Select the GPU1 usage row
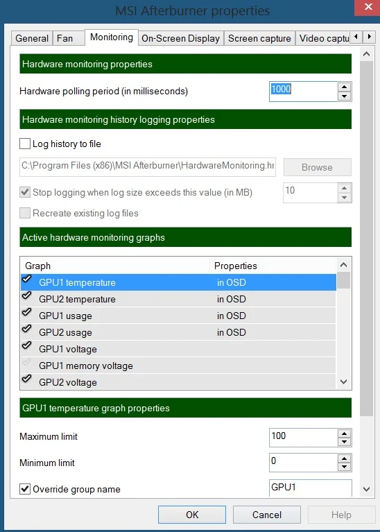The height and width of the screenshot is (532, 380). [x=178, y=316]
